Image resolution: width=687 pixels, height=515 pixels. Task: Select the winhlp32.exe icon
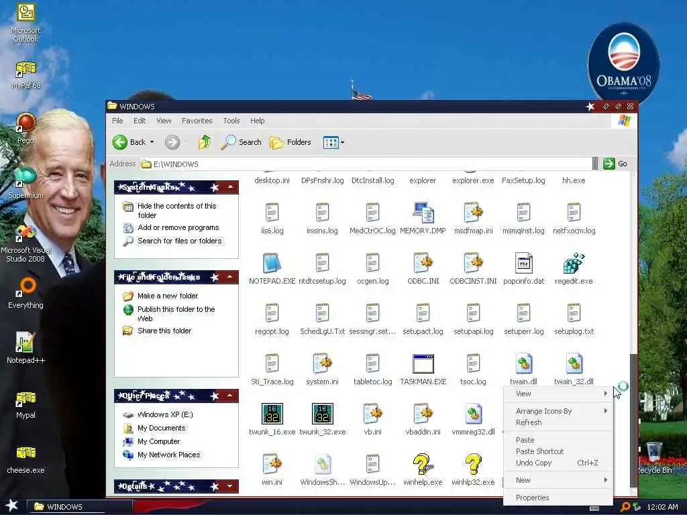[473, 464]
